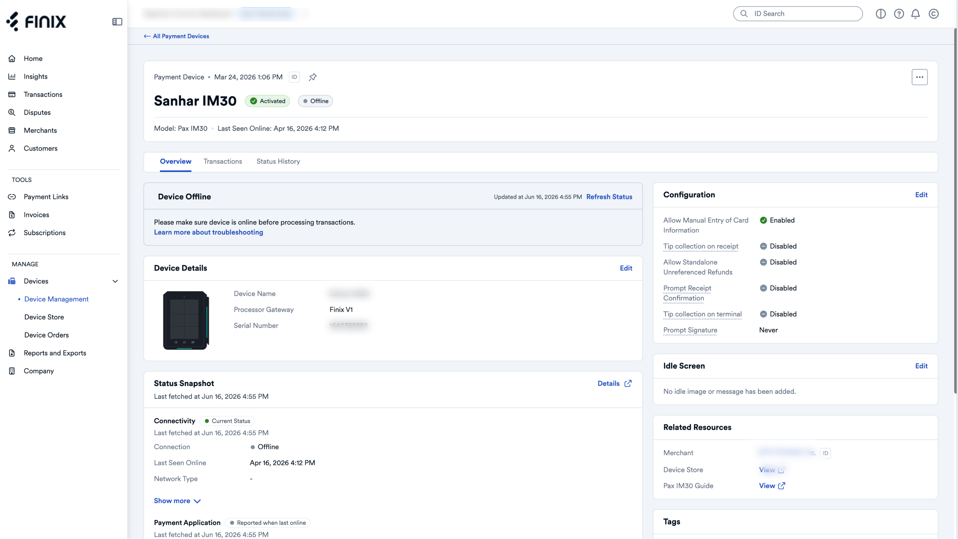Go back to All Payment Devices
This screenshot has height=539, width=958.
pyautogui.click(x=176, y=36)
